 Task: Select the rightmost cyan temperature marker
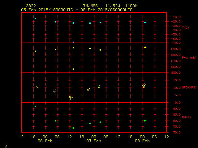point(145,23)
